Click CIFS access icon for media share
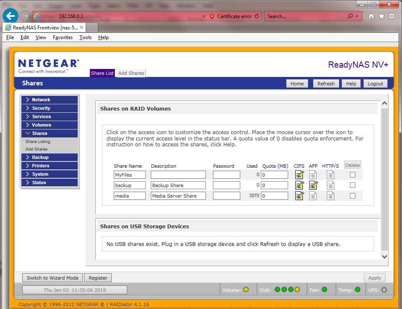 tap(299, 195)
